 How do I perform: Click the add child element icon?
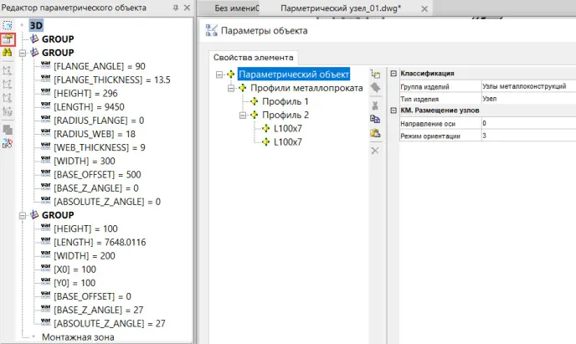point(375,74)
